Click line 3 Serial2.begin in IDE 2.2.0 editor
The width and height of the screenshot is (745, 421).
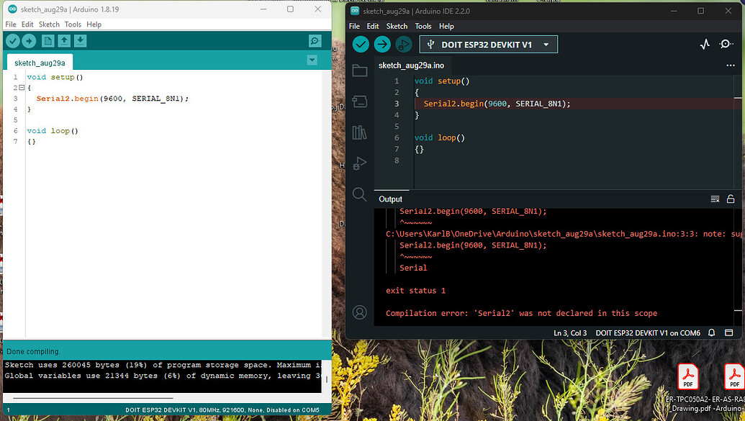(497, 104)
